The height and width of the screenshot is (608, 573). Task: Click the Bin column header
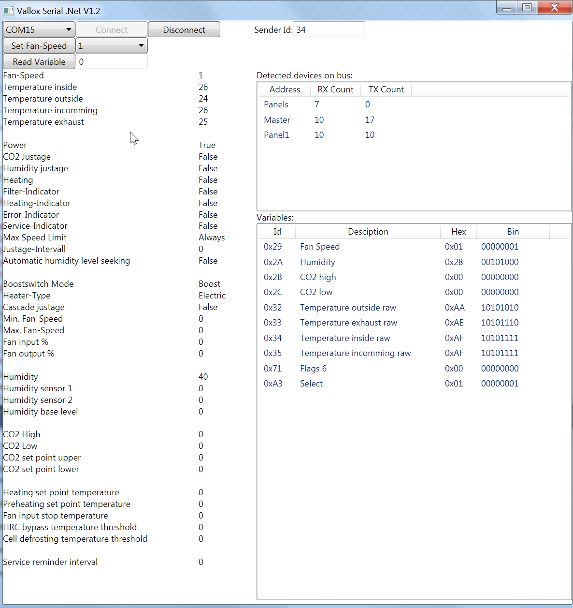tap(513, 232)
